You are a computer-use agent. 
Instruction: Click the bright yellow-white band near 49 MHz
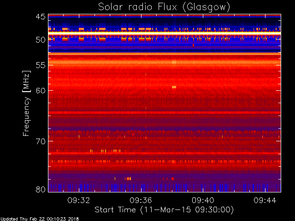165,33
